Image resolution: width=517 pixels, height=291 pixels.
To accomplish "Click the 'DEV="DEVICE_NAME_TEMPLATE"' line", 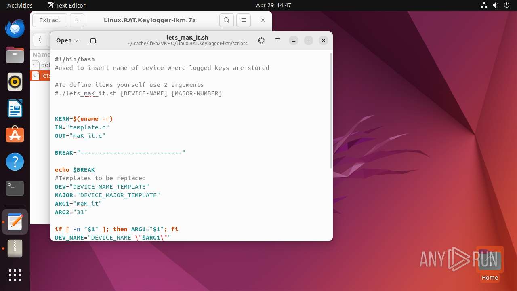I will pos(102,187).
